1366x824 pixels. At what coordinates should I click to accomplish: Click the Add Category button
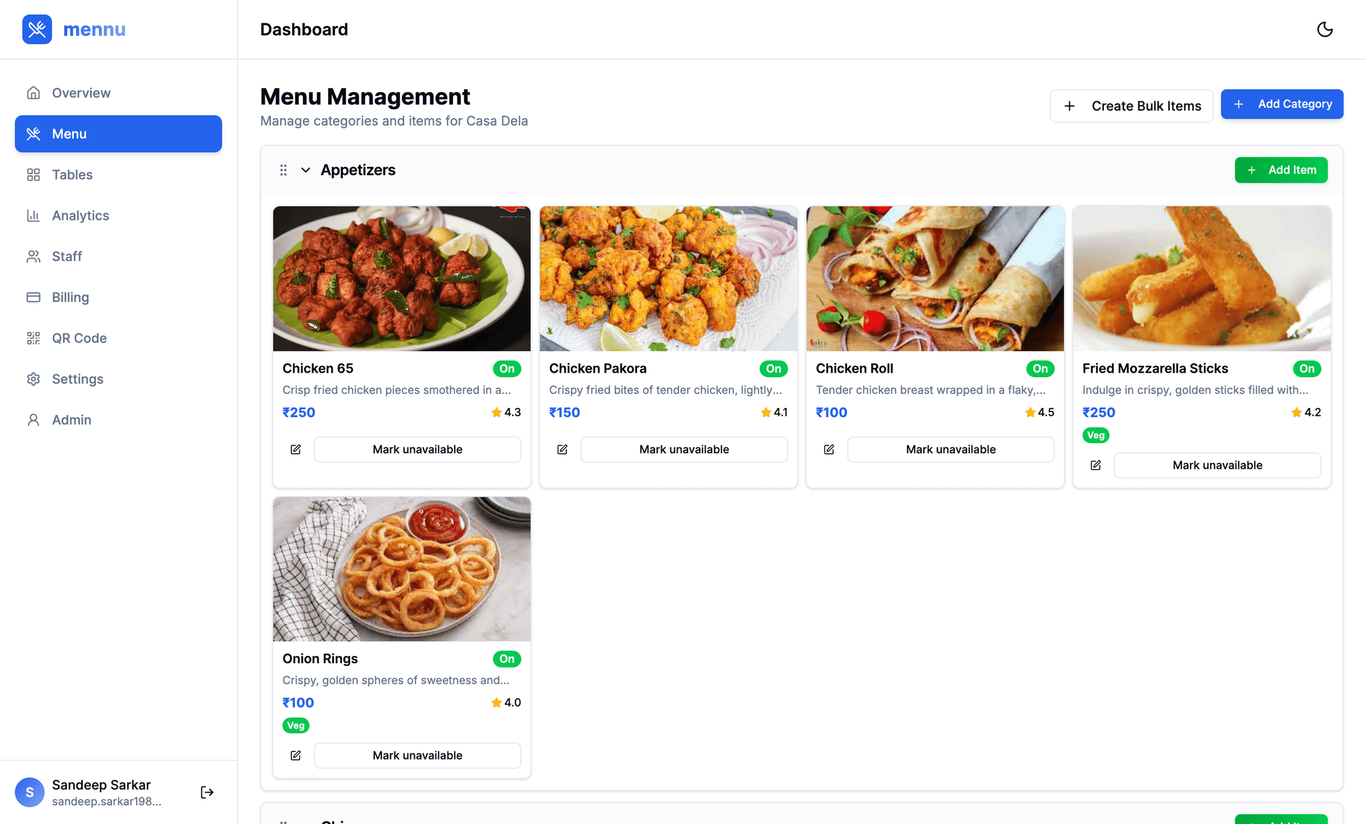(1282, 104)
